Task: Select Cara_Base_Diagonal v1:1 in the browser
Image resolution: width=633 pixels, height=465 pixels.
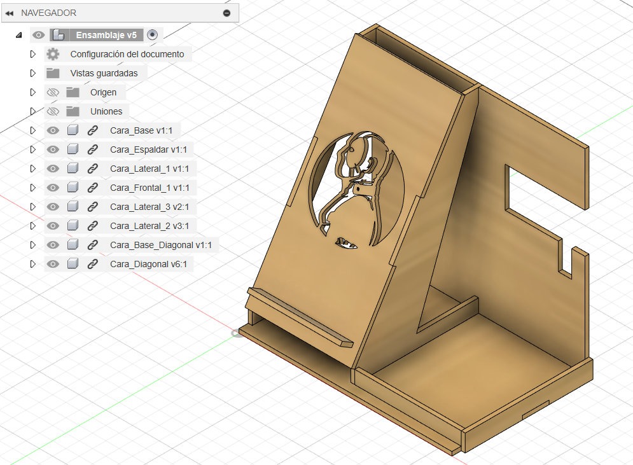Action: (x=161, y=245)
